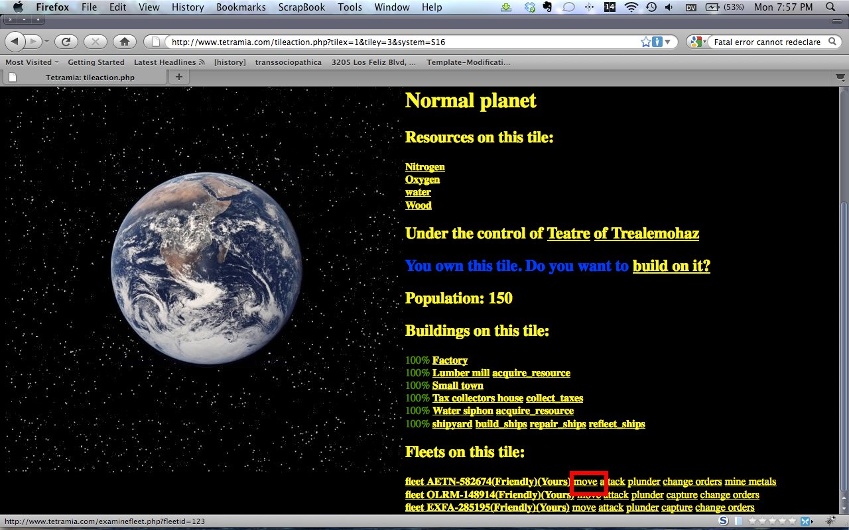Click inside the Google search field
The image size is (849, 530).
pyautogui.click(x=766, y=42)
